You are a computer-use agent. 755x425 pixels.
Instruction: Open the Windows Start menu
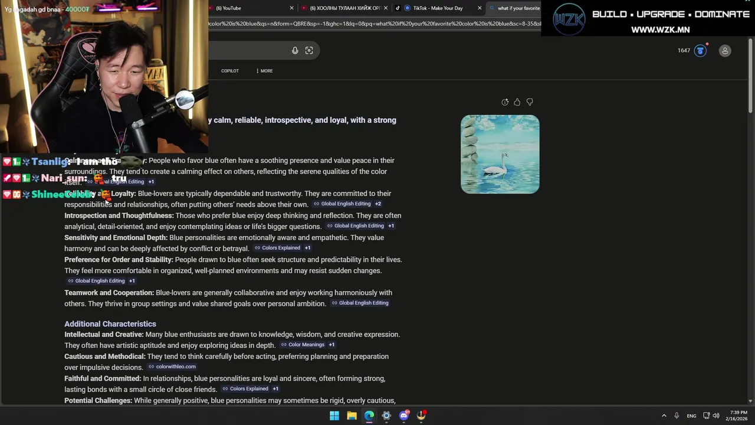(x=334, y=416)
